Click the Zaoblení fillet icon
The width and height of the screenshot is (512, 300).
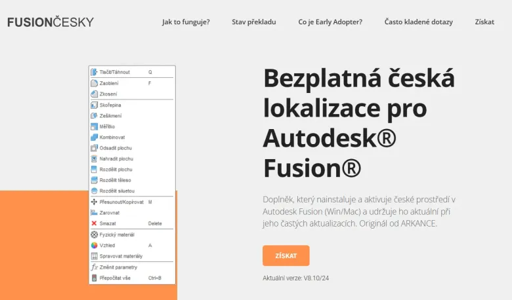(x=94, y=83)
